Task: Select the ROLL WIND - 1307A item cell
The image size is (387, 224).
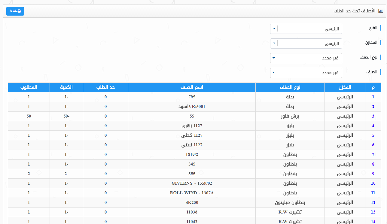Action: 192,193
